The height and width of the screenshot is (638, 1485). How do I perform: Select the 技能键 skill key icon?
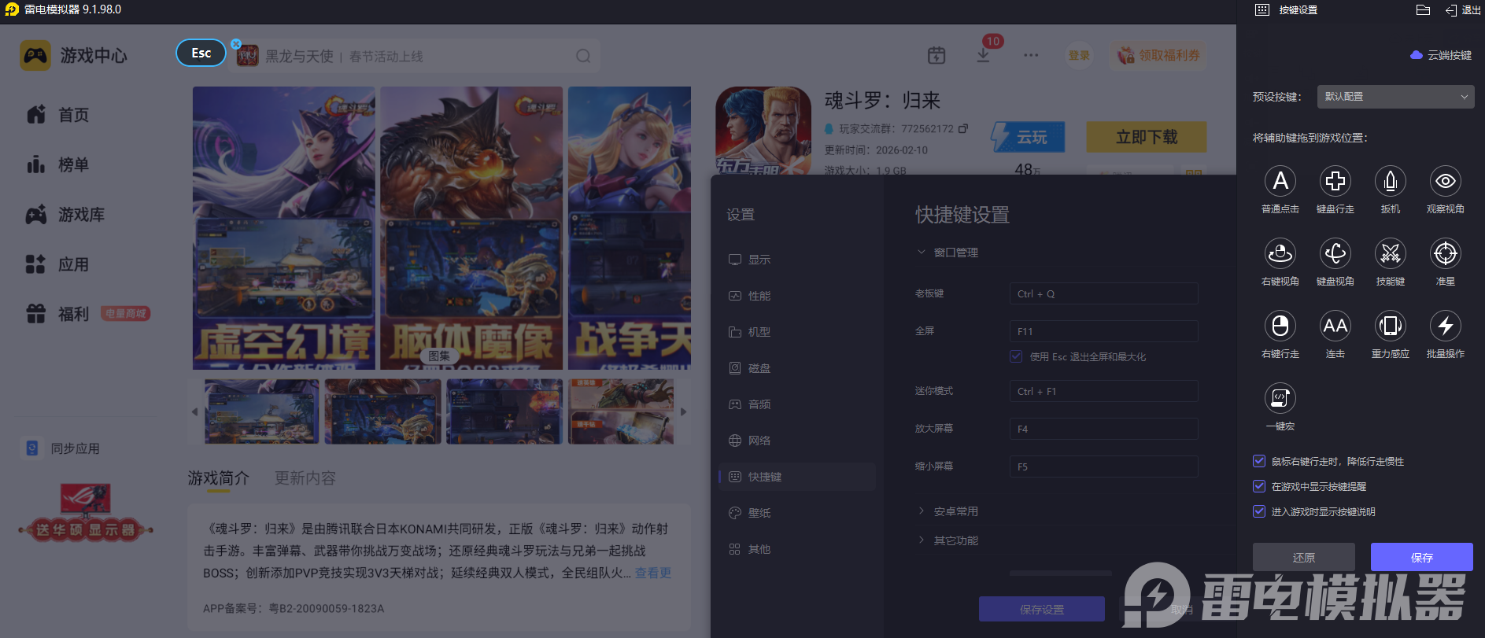point(1391,253)
